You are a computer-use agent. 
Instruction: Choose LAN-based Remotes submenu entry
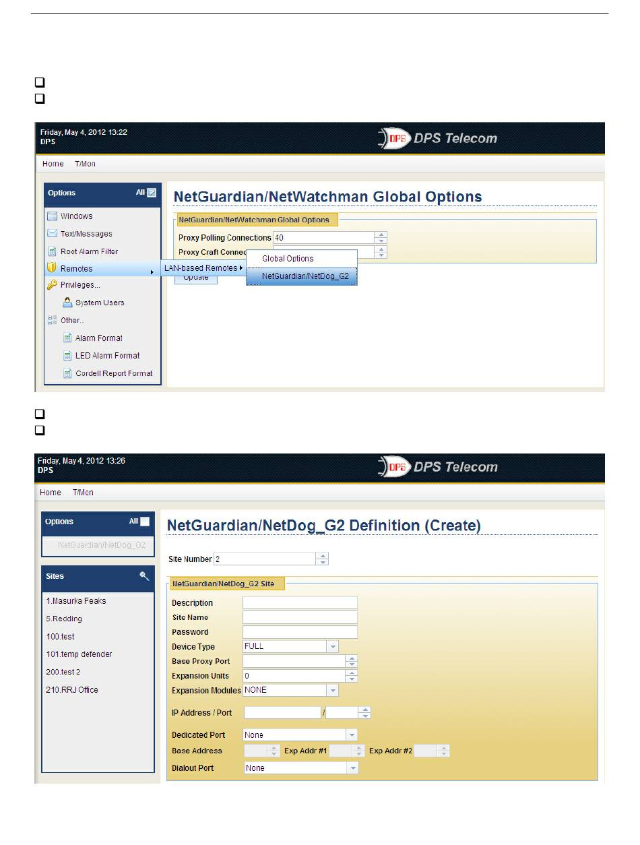[203, 268]
